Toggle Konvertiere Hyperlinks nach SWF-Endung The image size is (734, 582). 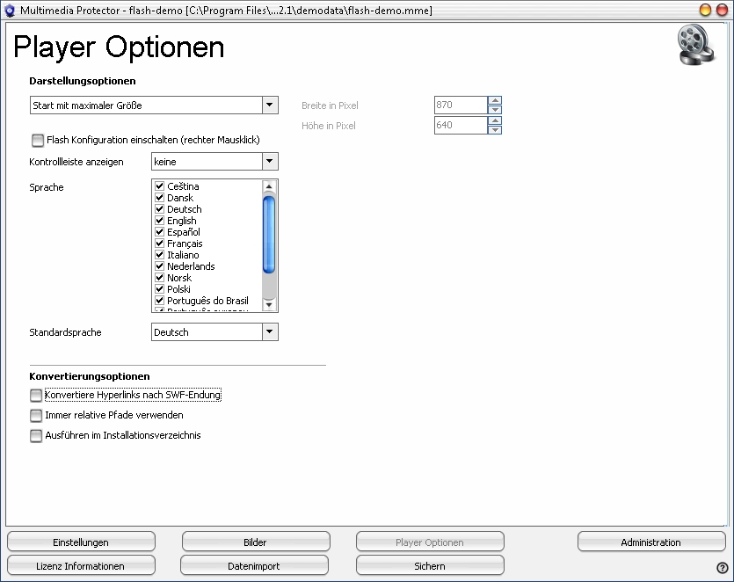pos(36,396)
